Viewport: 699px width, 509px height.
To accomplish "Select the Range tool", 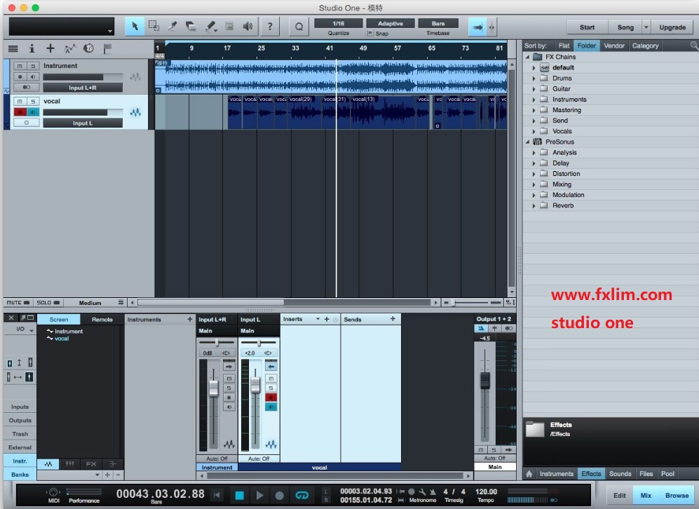I will [x=154, y=27].
